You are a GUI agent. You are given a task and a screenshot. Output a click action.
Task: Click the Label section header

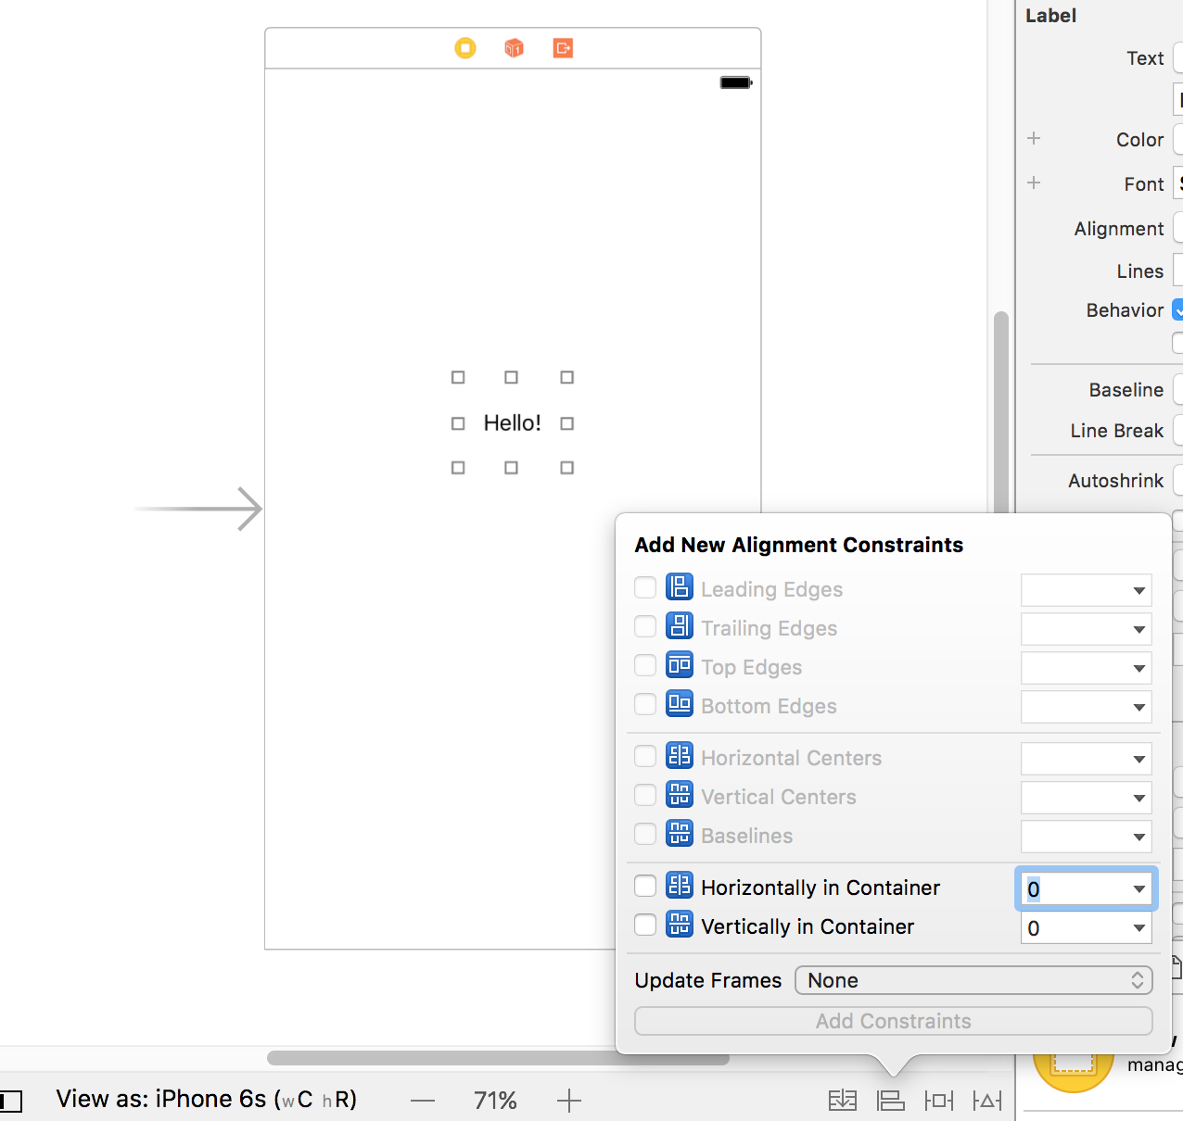point(1050,16)
